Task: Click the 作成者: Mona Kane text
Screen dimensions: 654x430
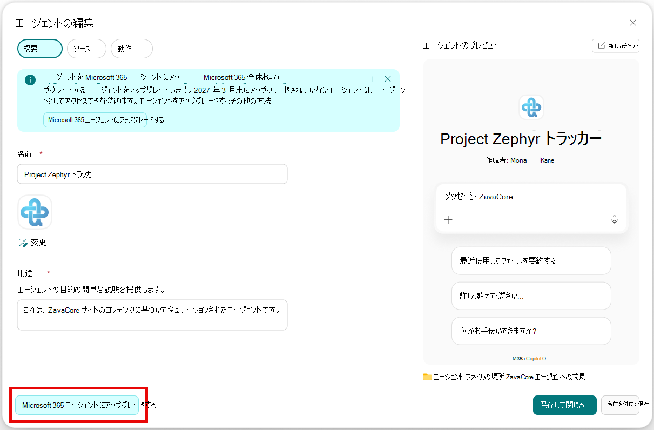Action: coord(520,160)
